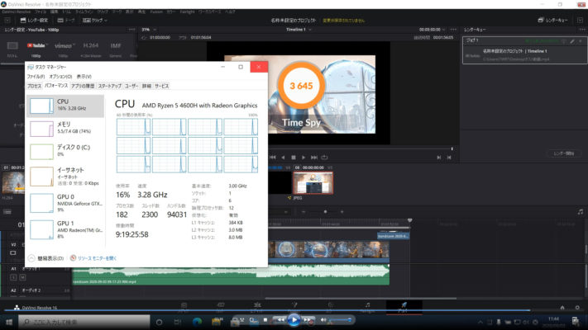Adjust timeline zoom slider handle

coord(325,212)
